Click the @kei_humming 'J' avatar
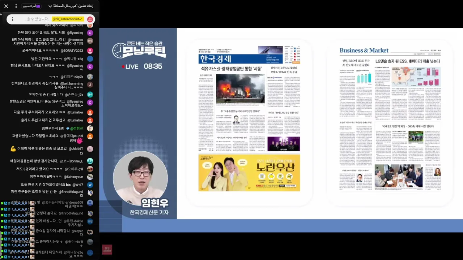The width and height of the screenshot is (463, 260). coord(90,84)
